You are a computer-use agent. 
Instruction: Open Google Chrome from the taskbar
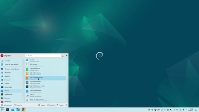23,110
